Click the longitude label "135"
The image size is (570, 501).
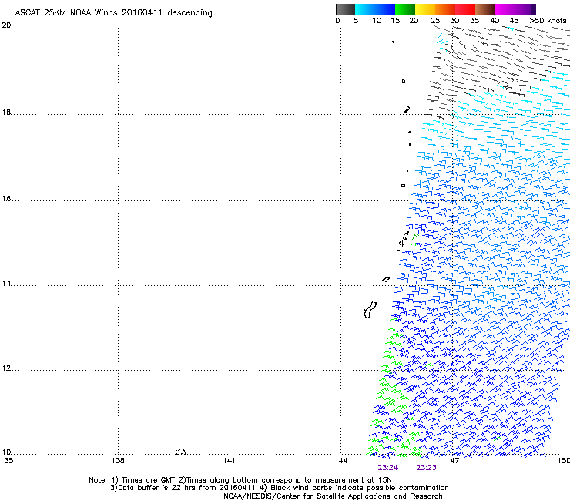pos(7,461)
